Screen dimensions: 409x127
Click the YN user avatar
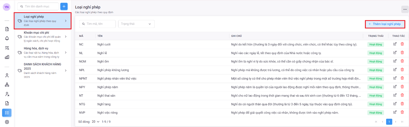click(7, 7)
